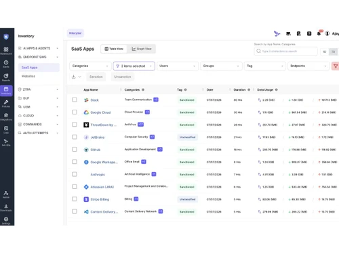Open the help question-mark icon in top bar
Screen dimensions: 339x254
coord(309,34)
